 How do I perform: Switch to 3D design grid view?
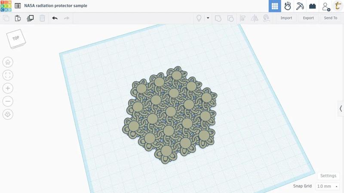pyautogui.click(x=275, y=6)
